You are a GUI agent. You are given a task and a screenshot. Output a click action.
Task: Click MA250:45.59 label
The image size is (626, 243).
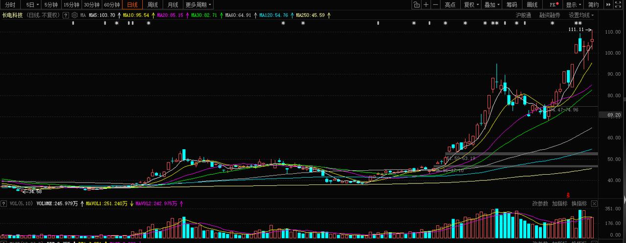coord(310,15)
